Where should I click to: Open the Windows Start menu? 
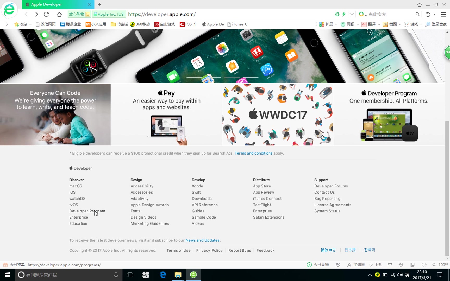(7, 275)
